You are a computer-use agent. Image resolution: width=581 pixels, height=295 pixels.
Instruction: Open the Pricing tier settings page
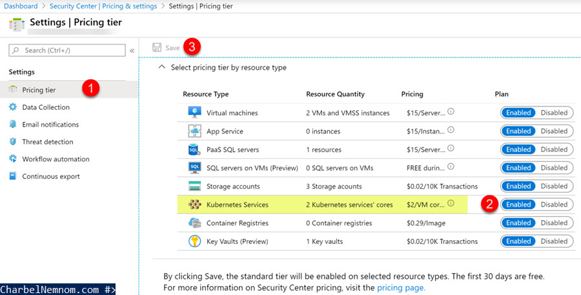coord(69,90)
